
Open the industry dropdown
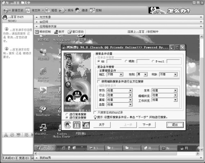point(130,95)
